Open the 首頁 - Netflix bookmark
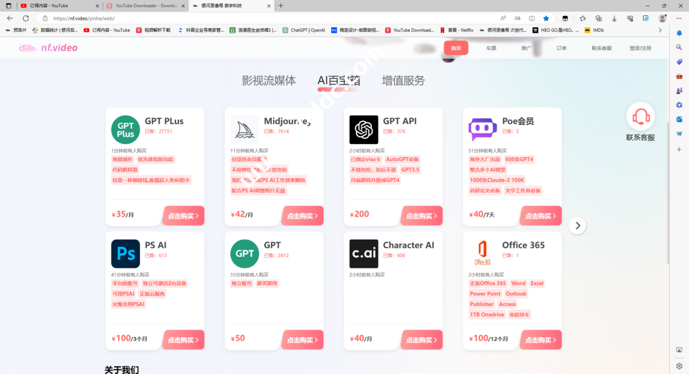This screenshot has width=689, height=374. point(456,30)
